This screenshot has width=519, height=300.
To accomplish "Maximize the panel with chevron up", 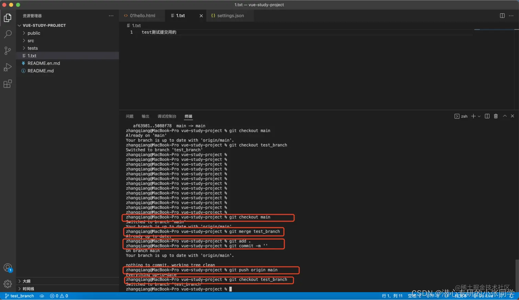I will [505, 116].
